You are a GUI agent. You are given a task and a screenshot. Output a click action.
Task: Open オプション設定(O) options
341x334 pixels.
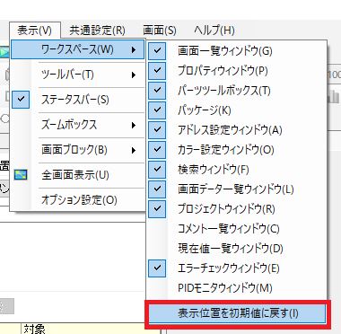coord(78,200)
